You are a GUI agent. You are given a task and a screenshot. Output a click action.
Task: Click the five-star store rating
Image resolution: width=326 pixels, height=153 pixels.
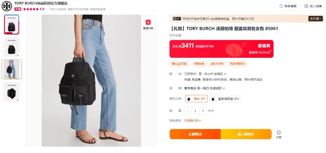(x=31, y=9)
